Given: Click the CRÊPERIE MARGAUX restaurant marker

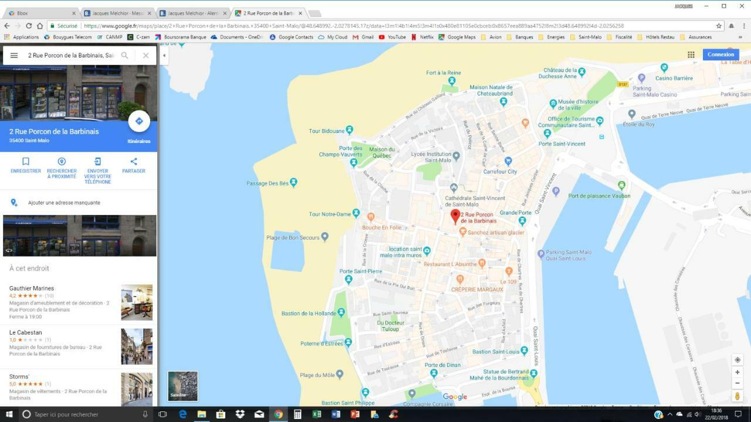Looking at the screenshot, I should click(x=459, y=279).
